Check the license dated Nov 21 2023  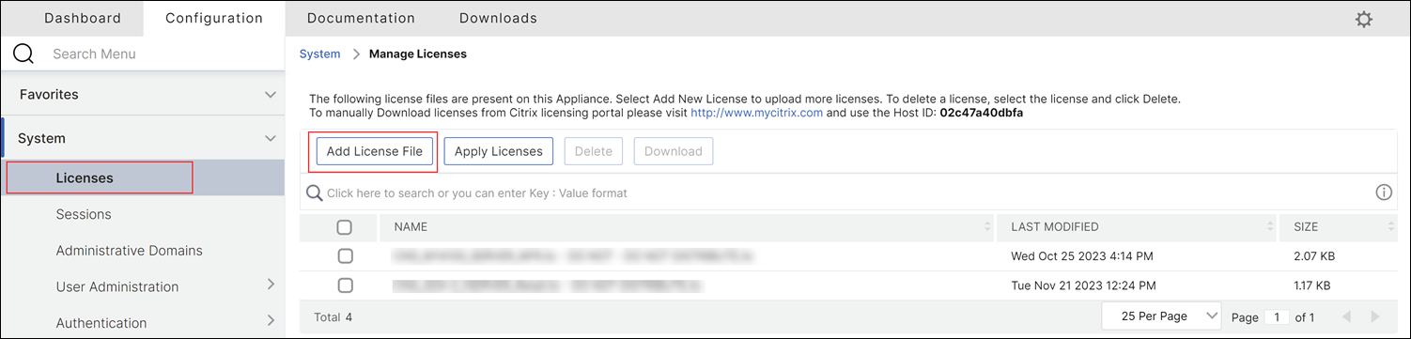[345, 285]
